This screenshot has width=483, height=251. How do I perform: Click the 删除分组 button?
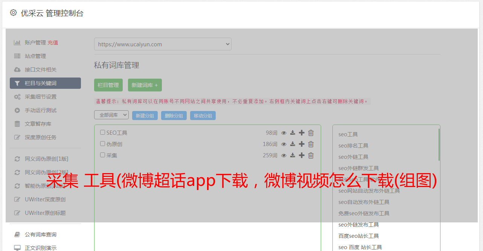[x=174, y=116]
